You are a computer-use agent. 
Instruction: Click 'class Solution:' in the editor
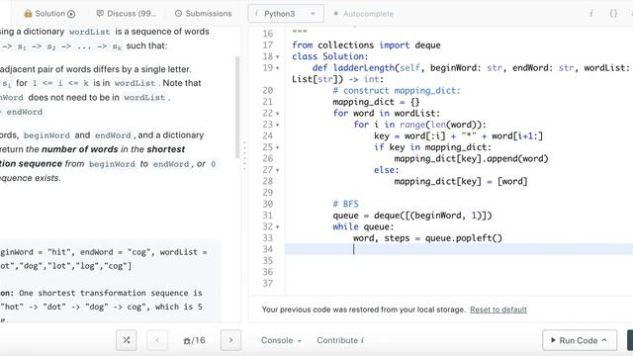[x=329, y=56]
